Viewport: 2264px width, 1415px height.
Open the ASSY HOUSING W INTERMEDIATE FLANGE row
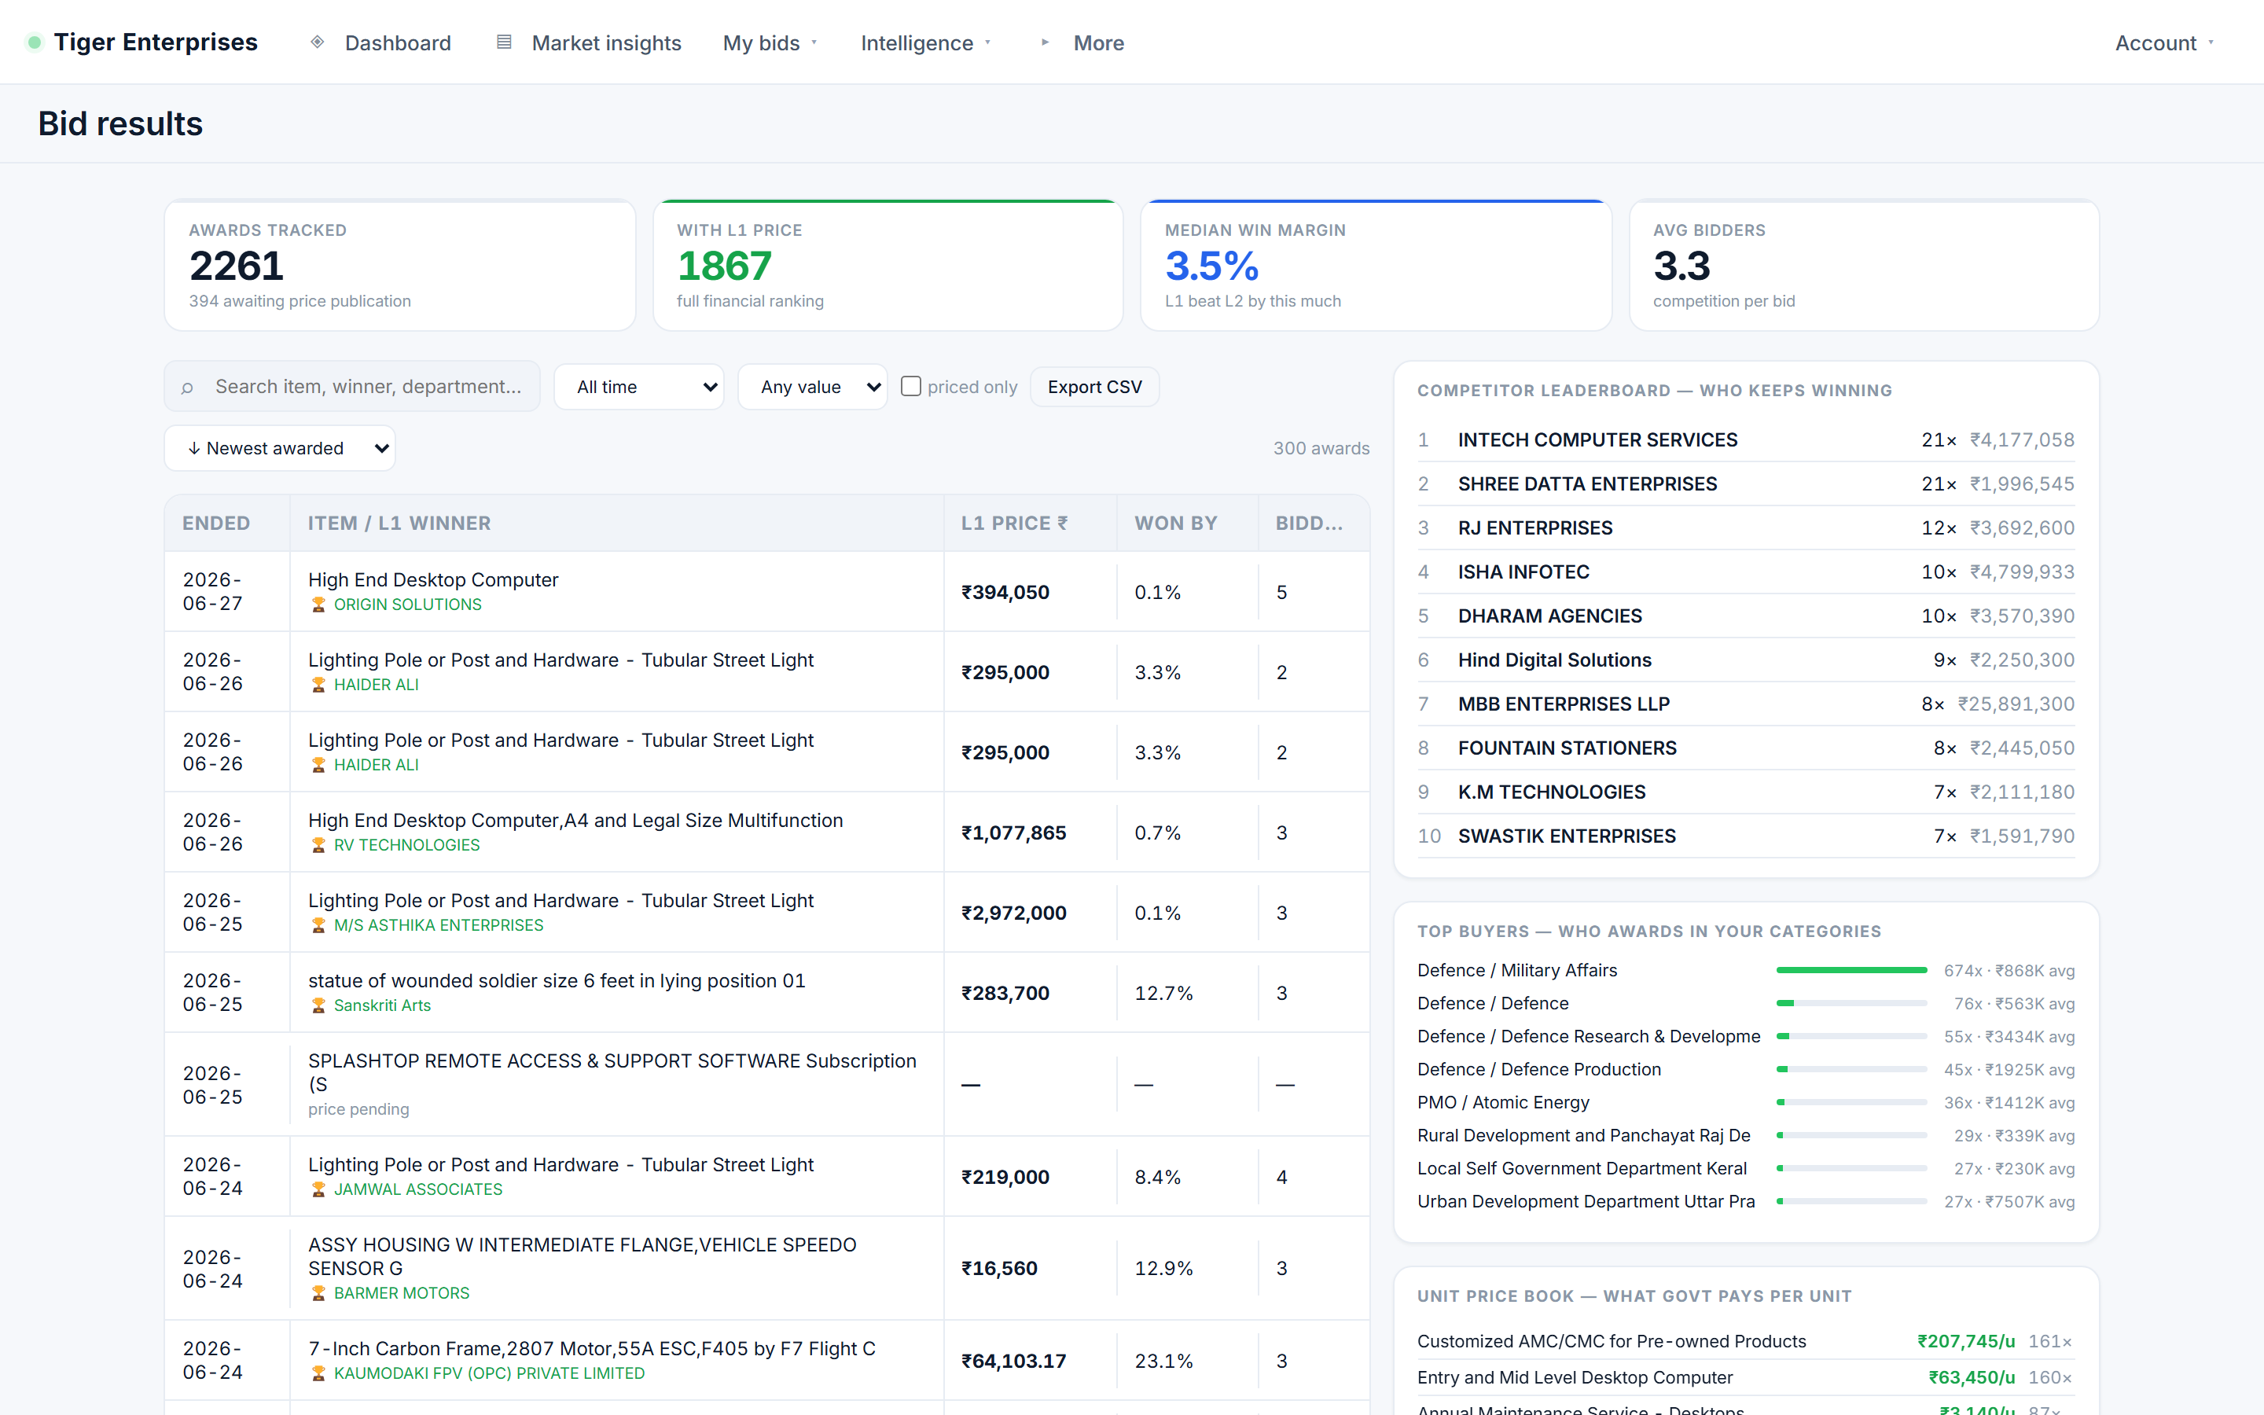pos(767,1268)
